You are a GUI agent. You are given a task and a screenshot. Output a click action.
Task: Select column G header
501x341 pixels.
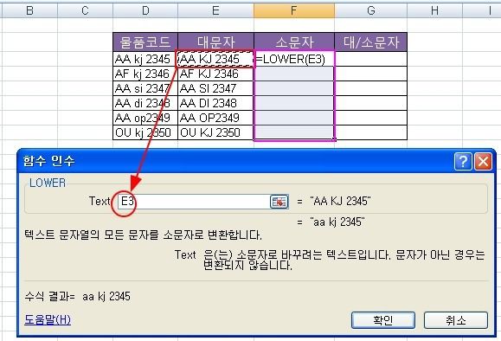[371, 10]
